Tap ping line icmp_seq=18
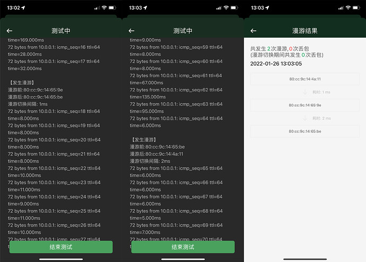The width and height of the screenshot is (366, 262). (x=54, y=111)
